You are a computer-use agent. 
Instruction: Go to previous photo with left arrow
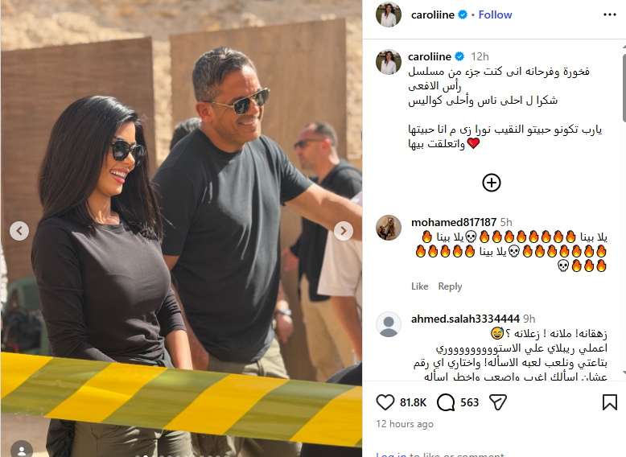pos(19,231)
